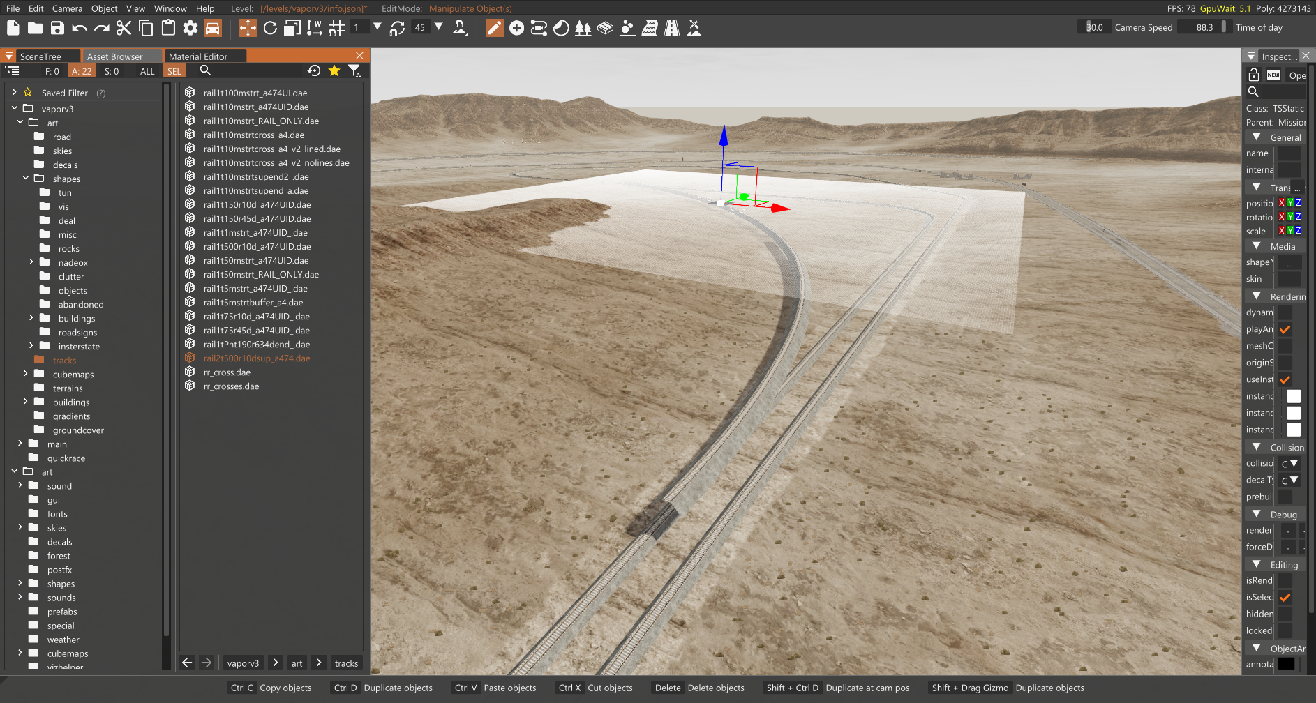Screen dimensions: 1316x703
Task: Open the road editor icon
Action: coord(672,28)
